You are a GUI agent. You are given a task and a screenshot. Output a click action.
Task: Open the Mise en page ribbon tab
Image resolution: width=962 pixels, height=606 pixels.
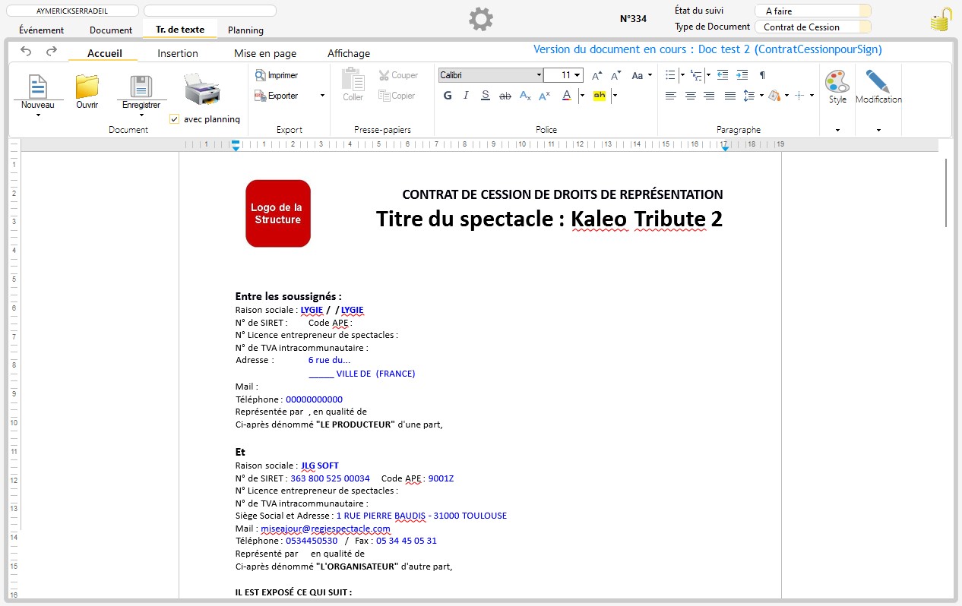265,53
